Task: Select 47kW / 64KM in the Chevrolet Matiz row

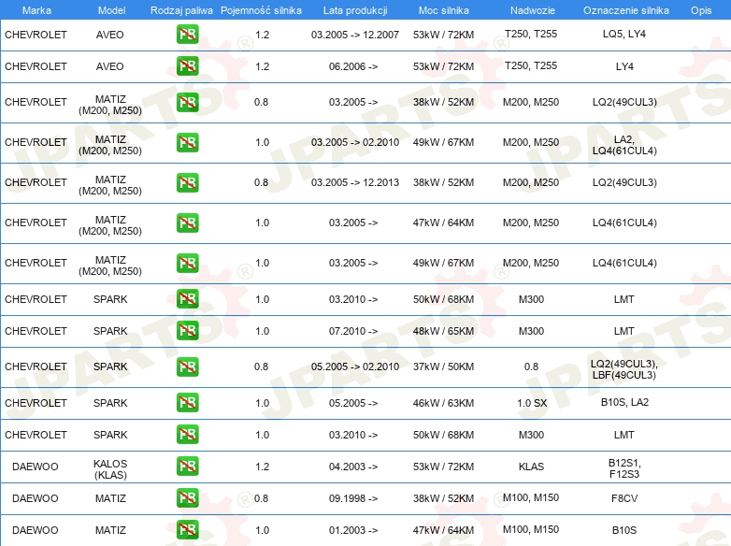Action: pos(443,223)
